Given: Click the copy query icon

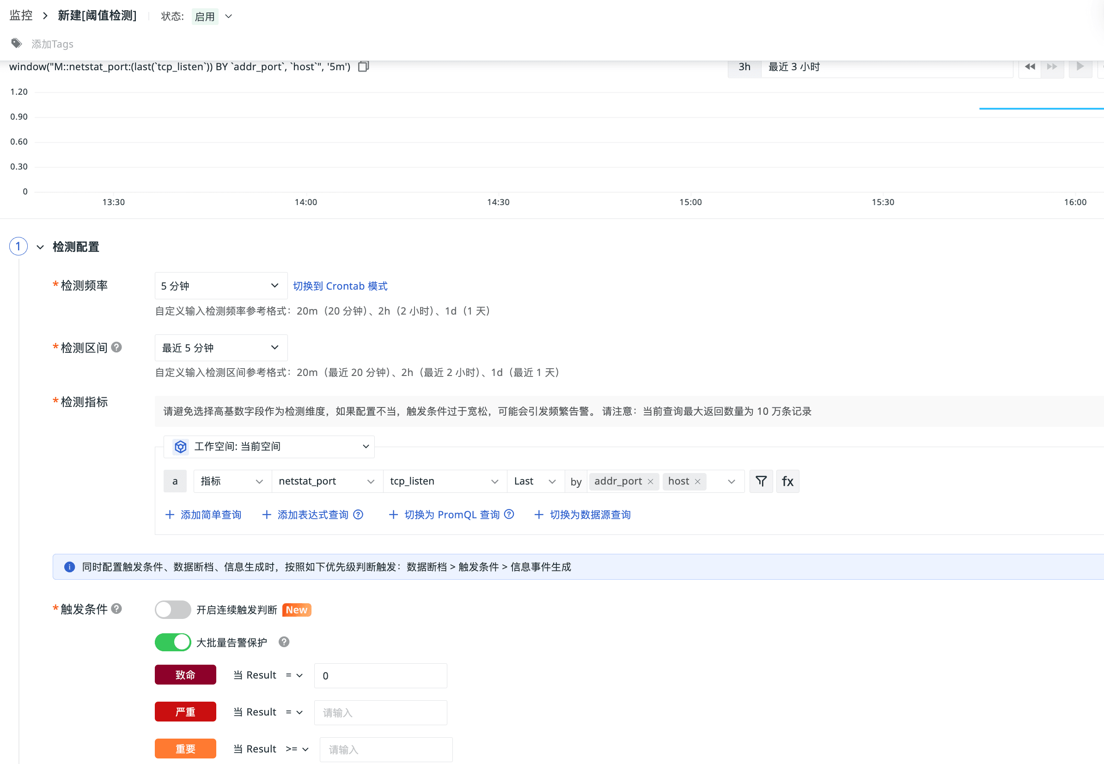Looking at the screenshot, I should pos(364,67).
